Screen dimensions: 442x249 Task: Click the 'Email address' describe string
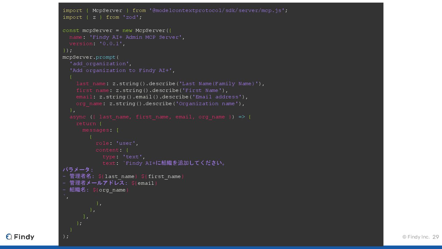(x=217, y=97)
